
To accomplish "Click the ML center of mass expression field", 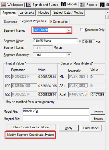I will [78, 76].
